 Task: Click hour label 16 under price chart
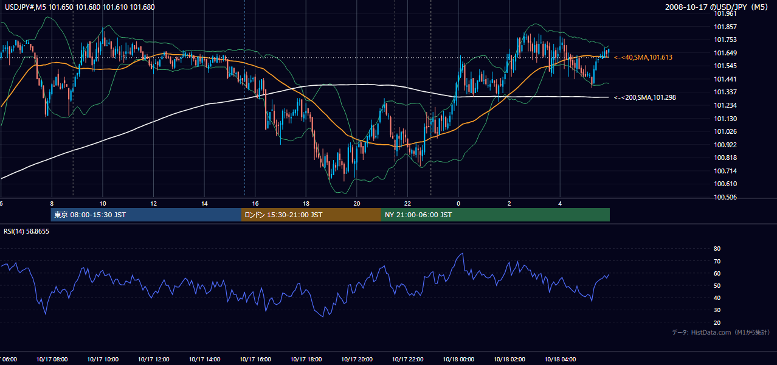tap(255, 204)
